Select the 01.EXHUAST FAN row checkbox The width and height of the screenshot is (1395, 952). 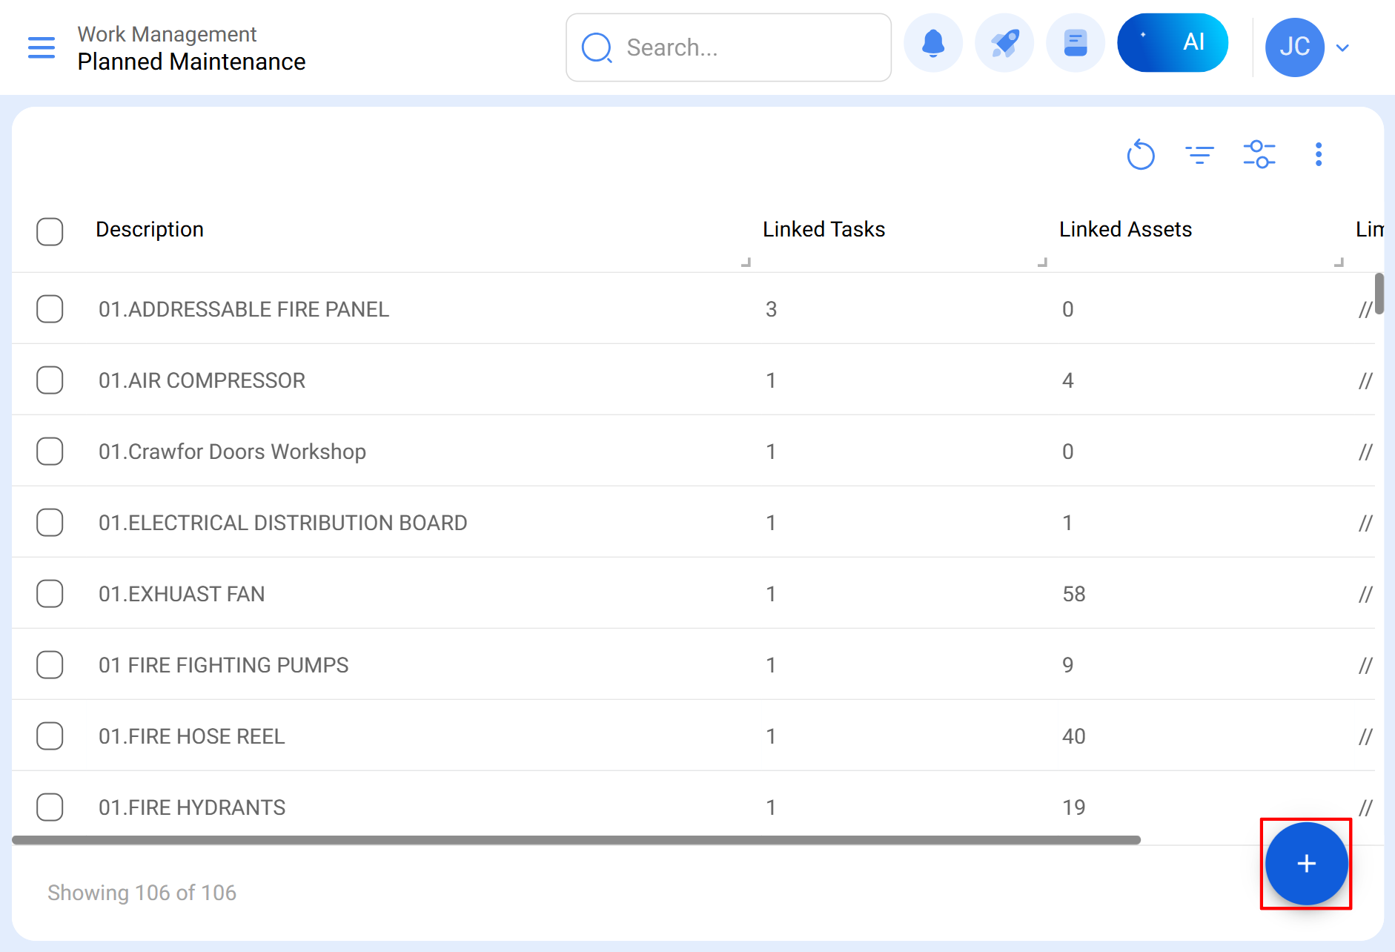pyautogui.click(x=50, y=594)
